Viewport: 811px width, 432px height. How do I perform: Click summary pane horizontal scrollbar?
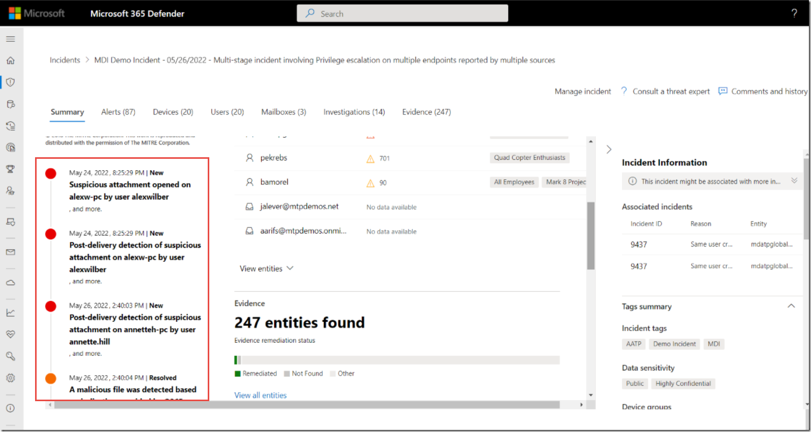(x=307, y=405)
